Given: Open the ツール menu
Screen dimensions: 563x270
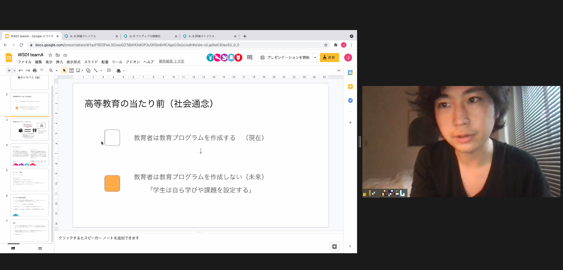Looking at the screenshot, I should click(117, 62).
